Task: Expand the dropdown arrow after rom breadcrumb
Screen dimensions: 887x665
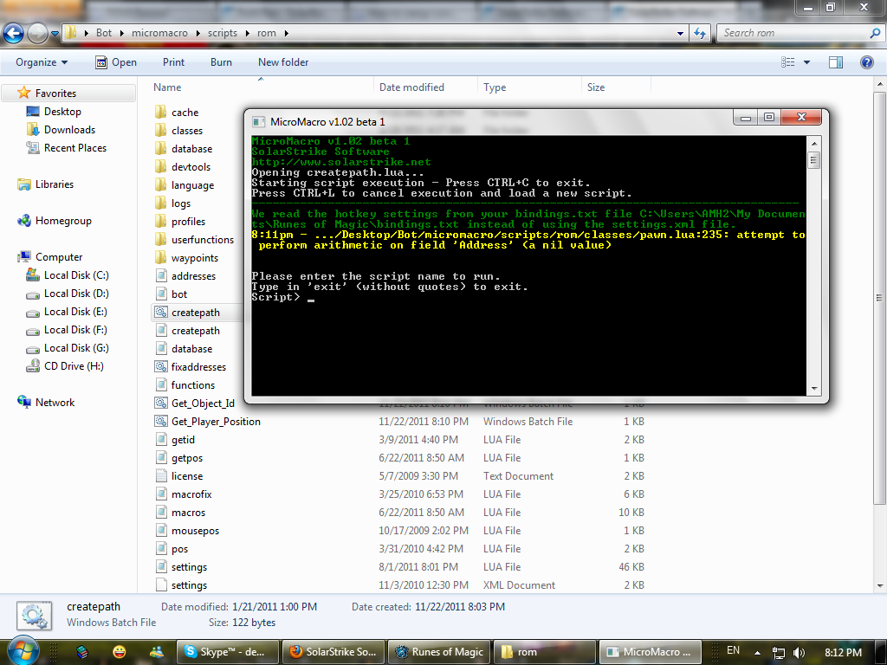Action: pyautogui.click(x=286, y=34)
